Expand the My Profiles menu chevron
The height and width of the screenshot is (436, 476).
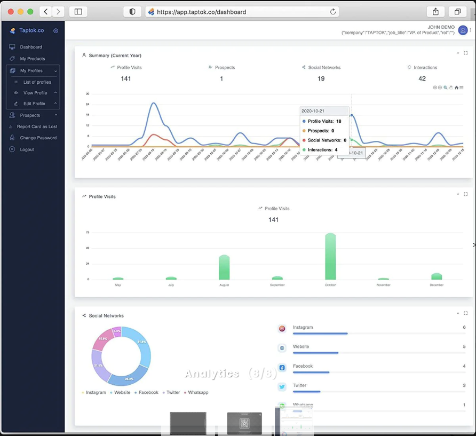[x=55, y=71]
